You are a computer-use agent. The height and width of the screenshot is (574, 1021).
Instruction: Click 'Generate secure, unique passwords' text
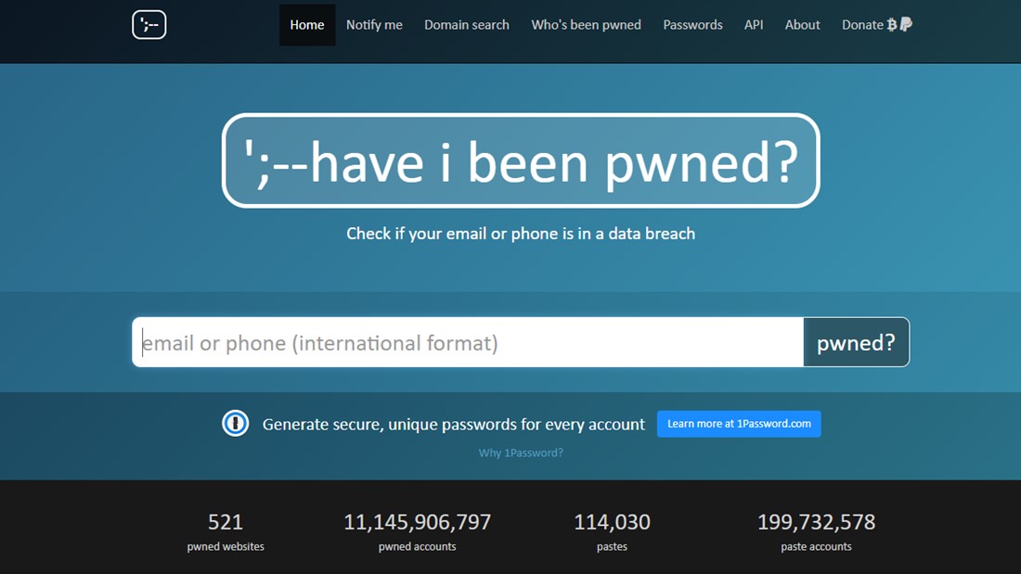tap(454, 425)
